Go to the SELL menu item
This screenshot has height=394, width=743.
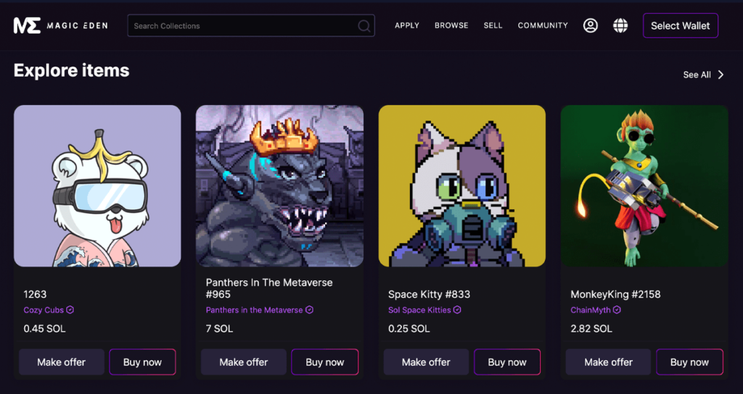point(493,25)
